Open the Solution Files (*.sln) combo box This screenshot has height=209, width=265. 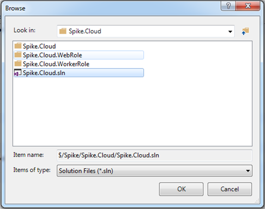[155, 171]
